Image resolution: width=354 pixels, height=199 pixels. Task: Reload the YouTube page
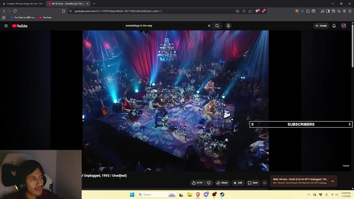(15, 11)
